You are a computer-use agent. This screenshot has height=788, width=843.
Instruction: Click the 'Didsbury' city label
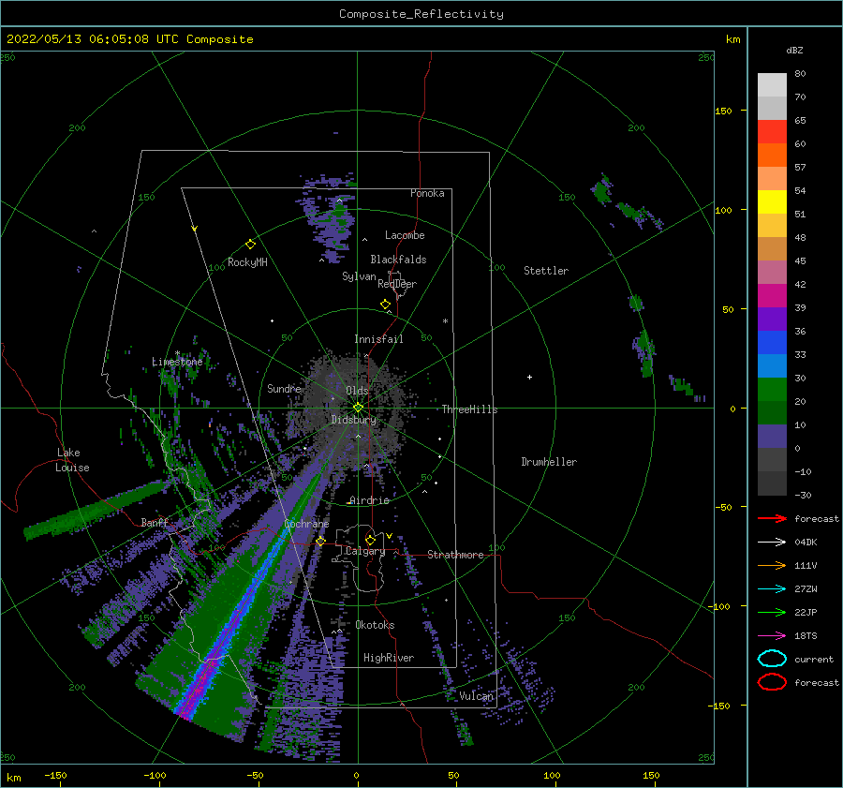click(x=354, y=420)
